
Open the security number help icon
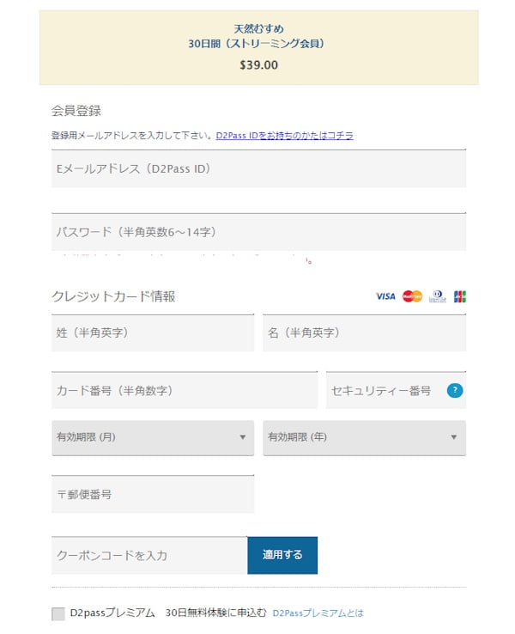tap(455, 391)
